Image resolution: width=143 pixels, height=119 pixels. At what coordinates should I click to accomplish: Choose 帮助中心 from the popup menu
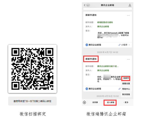click(x=126, y=89)
